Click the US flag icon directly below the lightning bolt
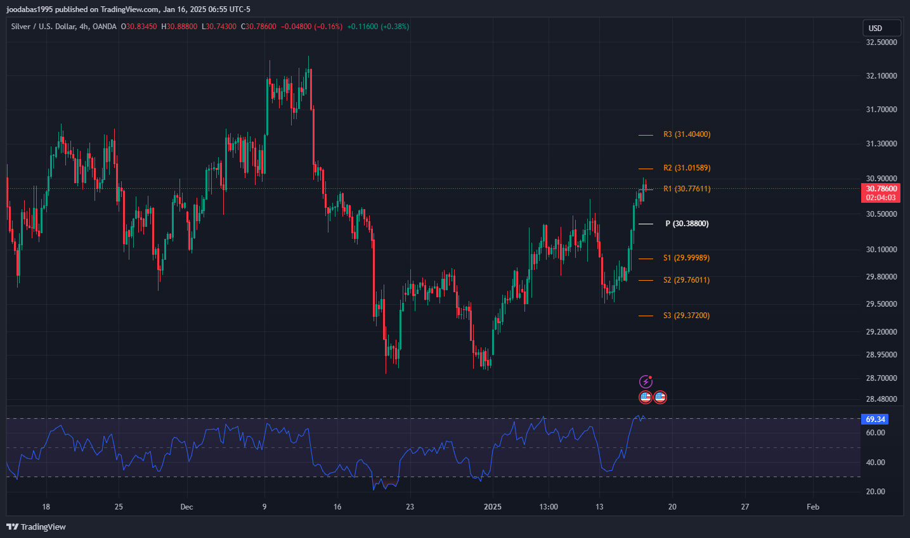Viewport: 910px width, 538px height. [x=646, y=397]
